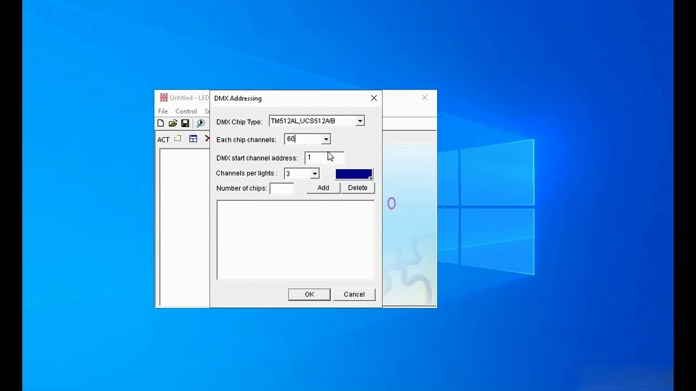Screen dimensions: 696x391
Task: Cancel the DMX Addressing dialog
Action: coord(354,294)
